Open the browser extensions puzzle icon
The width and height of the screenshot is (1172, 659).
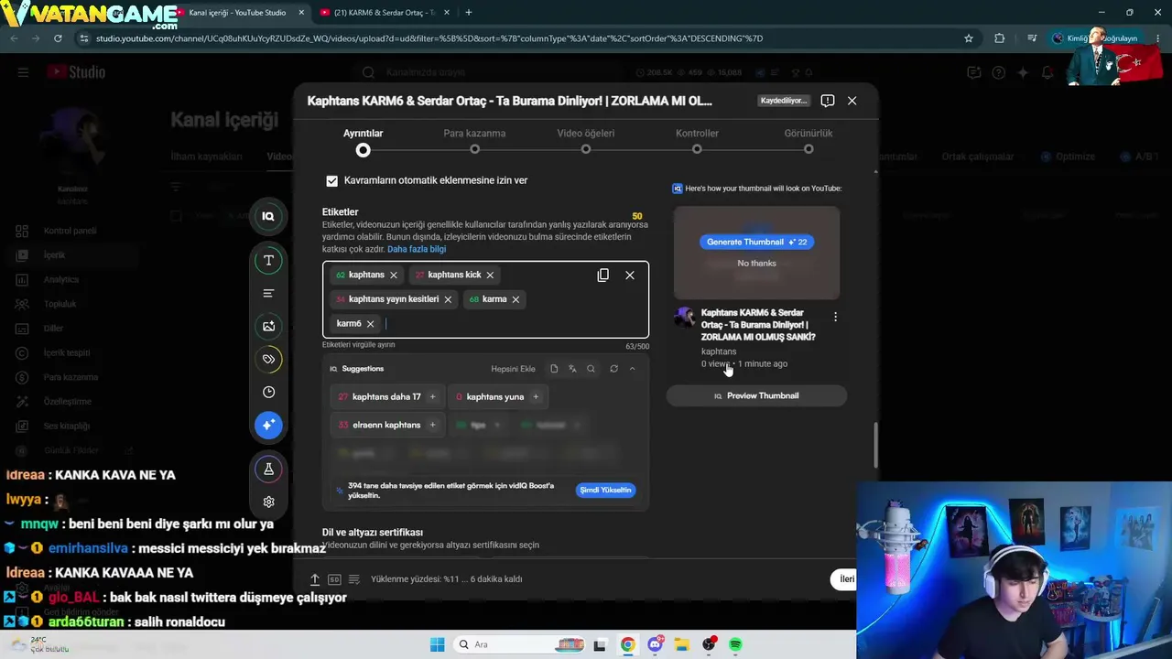(x=1000, y=38)
